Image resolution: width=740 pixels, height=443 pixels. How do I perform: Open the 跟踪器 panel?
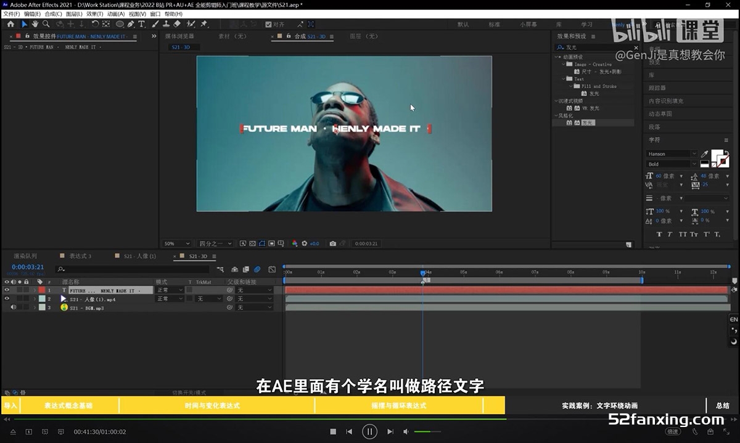pyautogui.click(x=657, y=87)
